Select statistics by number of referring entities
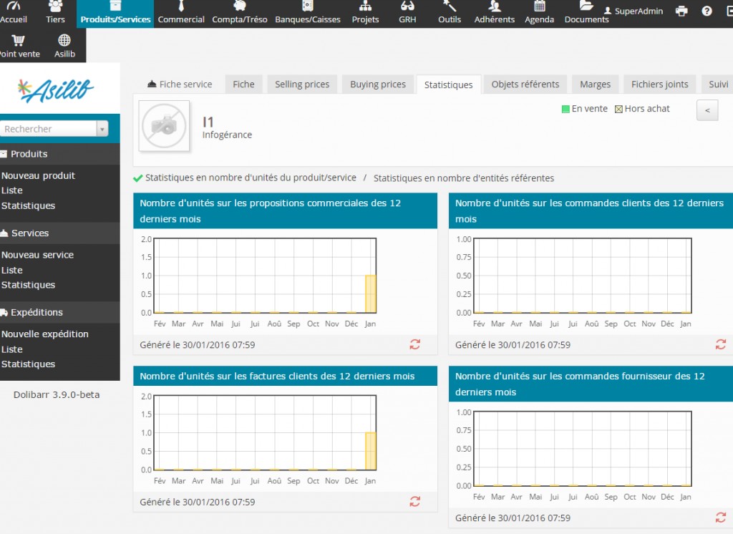This screenshot has height=534, width=733. coord(463,178)
